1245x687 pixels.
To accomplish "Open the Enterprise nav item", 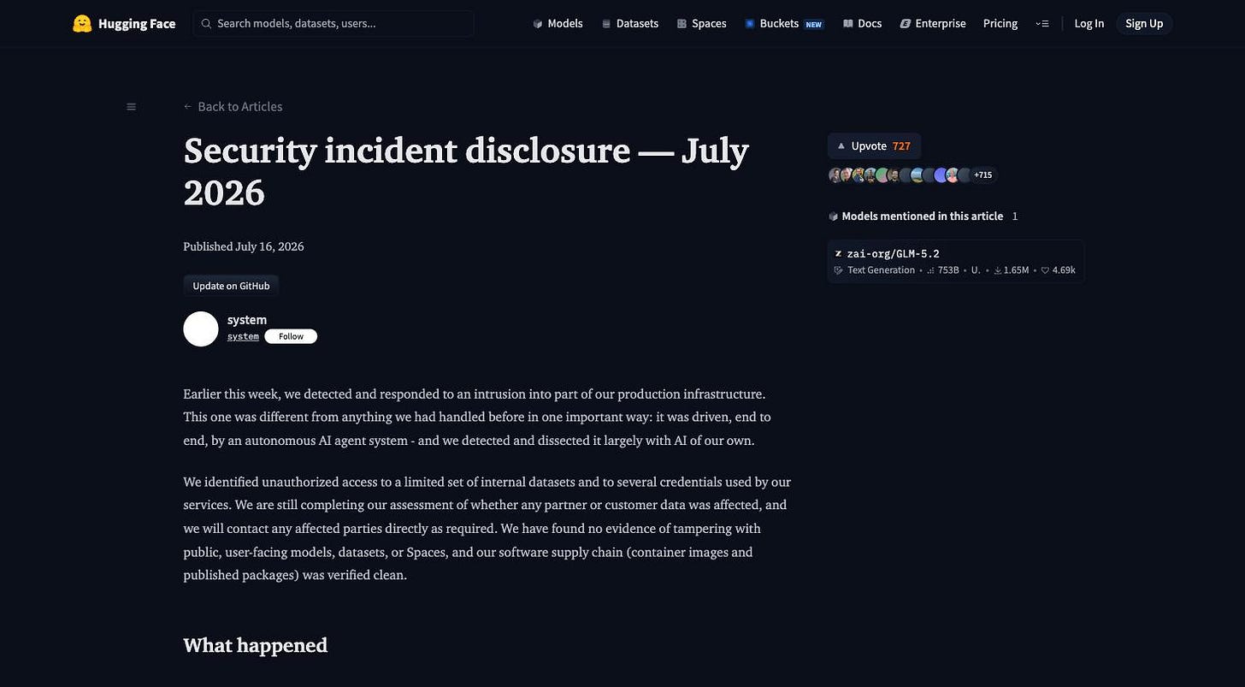I will 933,24.
